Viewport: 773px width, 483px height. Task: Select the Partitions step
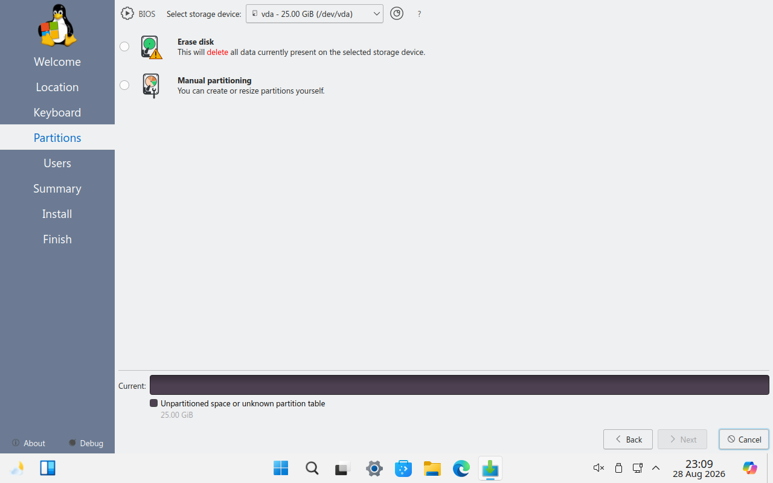click(57, 138)
